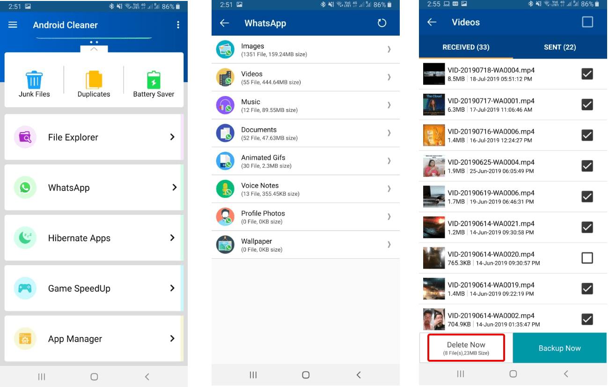Viewport: 609px width, 387px height.
Task: Open the WhatsApp item in Android Cleaner
Action: tap(94, 187)
